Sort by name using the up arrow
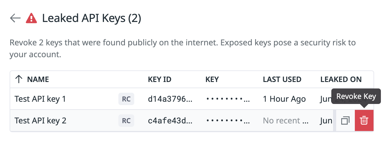 18,79
